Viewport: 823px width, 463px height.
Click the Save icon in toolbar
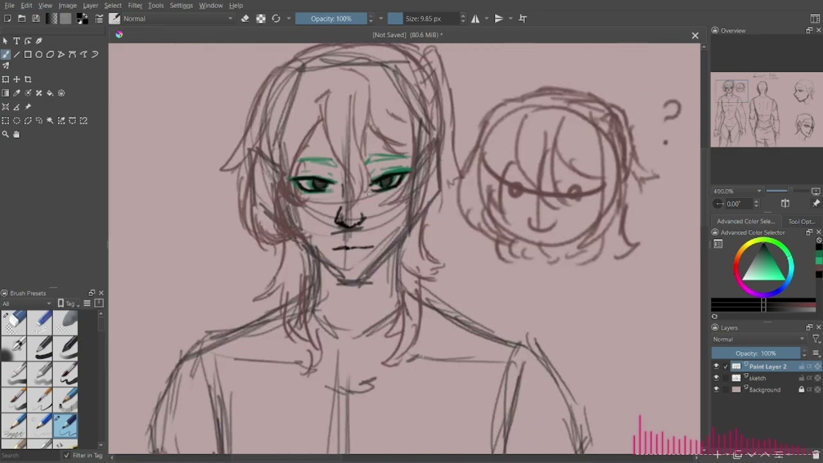click(35, 19)
